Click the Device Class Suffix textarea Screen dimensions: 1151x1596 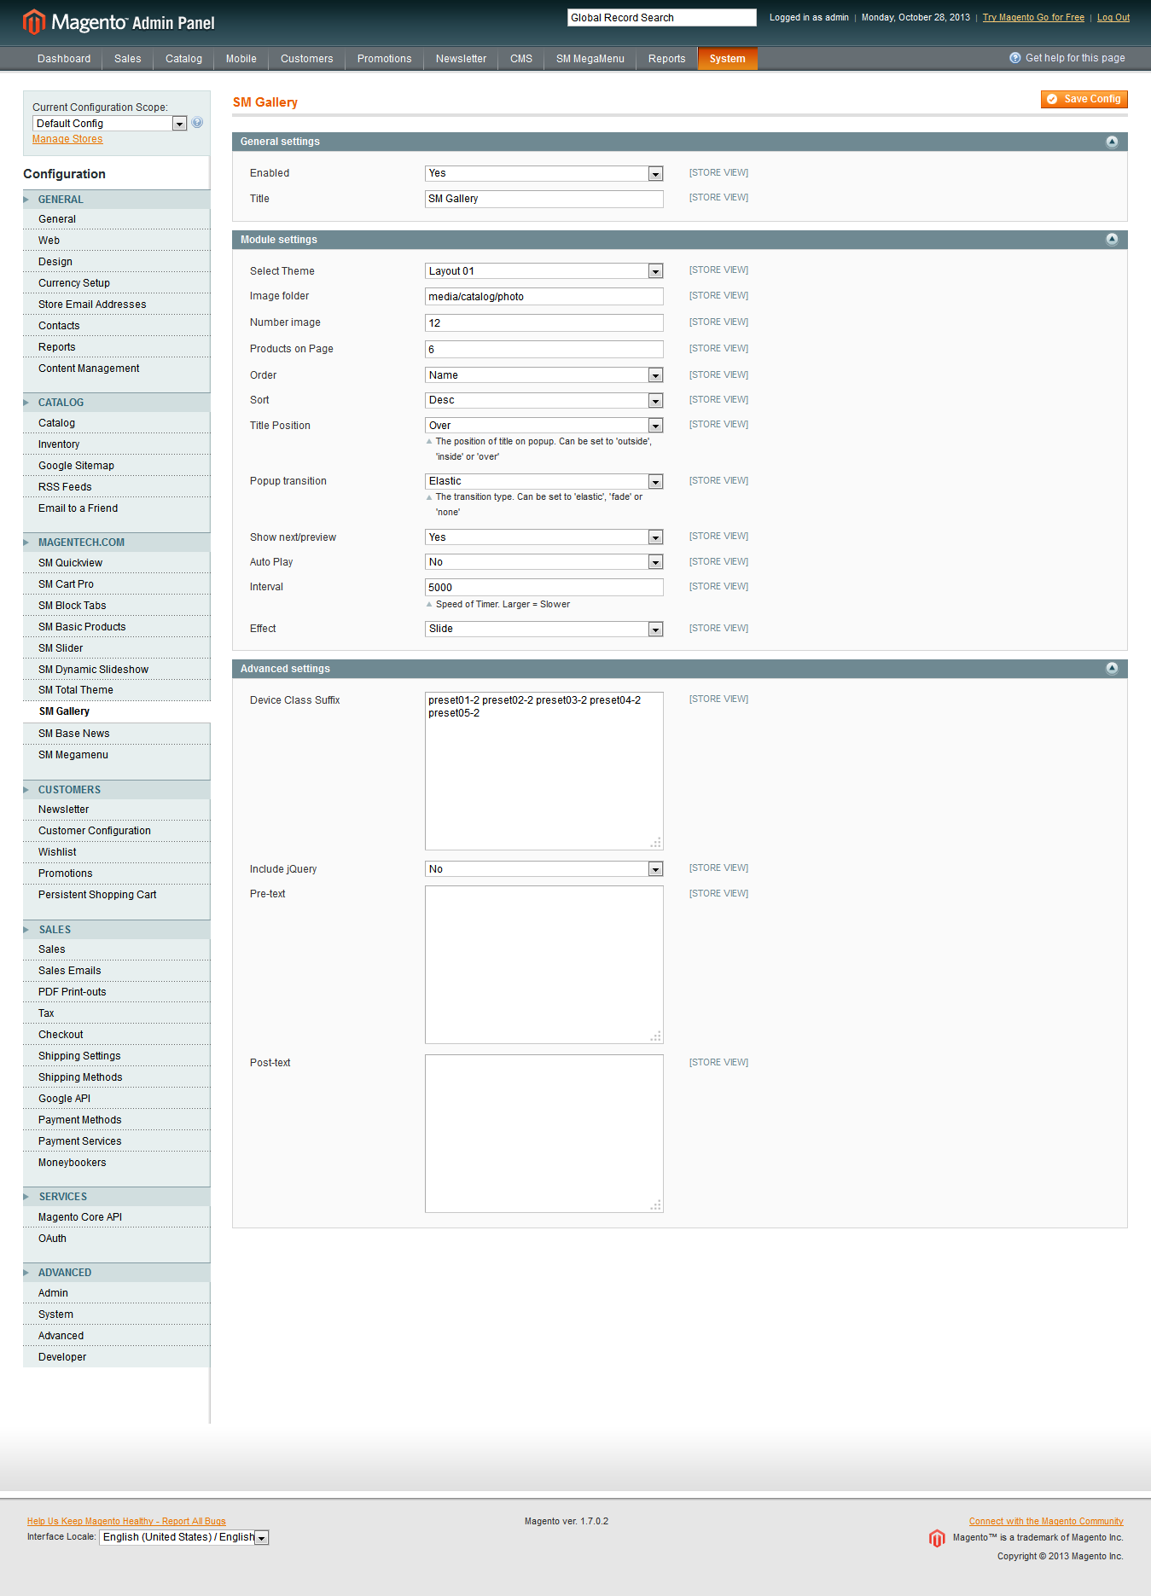click(x=544, y=771)
